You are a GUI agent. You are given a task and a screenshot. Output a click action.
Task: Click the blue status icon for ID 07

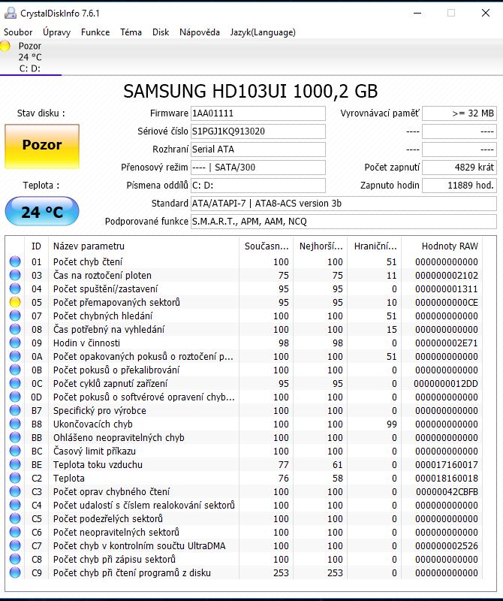point(15,316)
